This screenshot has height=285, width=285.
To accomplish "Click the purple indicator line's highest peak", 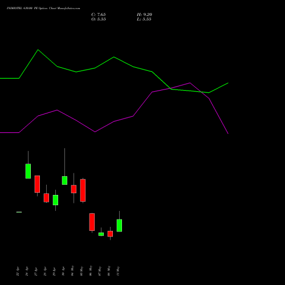I will pyautogui.click(x=190, y=83).
